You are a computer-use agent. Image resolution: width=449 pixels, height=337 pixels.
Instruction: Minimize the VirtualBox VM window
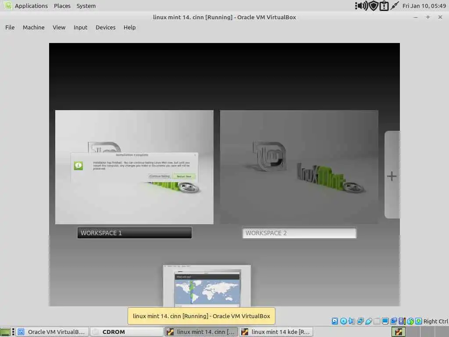coord(416,17)
